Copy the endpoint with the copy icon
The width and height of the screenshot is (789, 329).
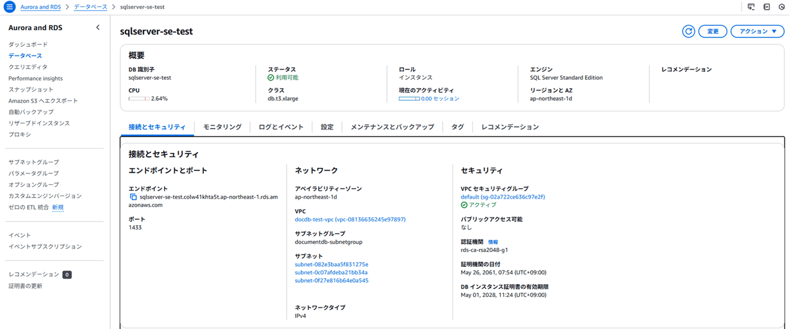click(x=133, y=197)
